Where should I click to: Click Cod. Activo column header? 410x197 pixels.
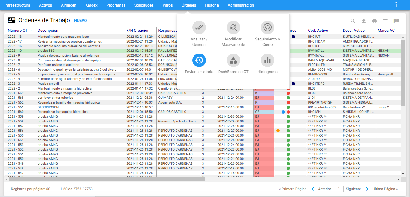pyautogui.click(x=318, y=31)
